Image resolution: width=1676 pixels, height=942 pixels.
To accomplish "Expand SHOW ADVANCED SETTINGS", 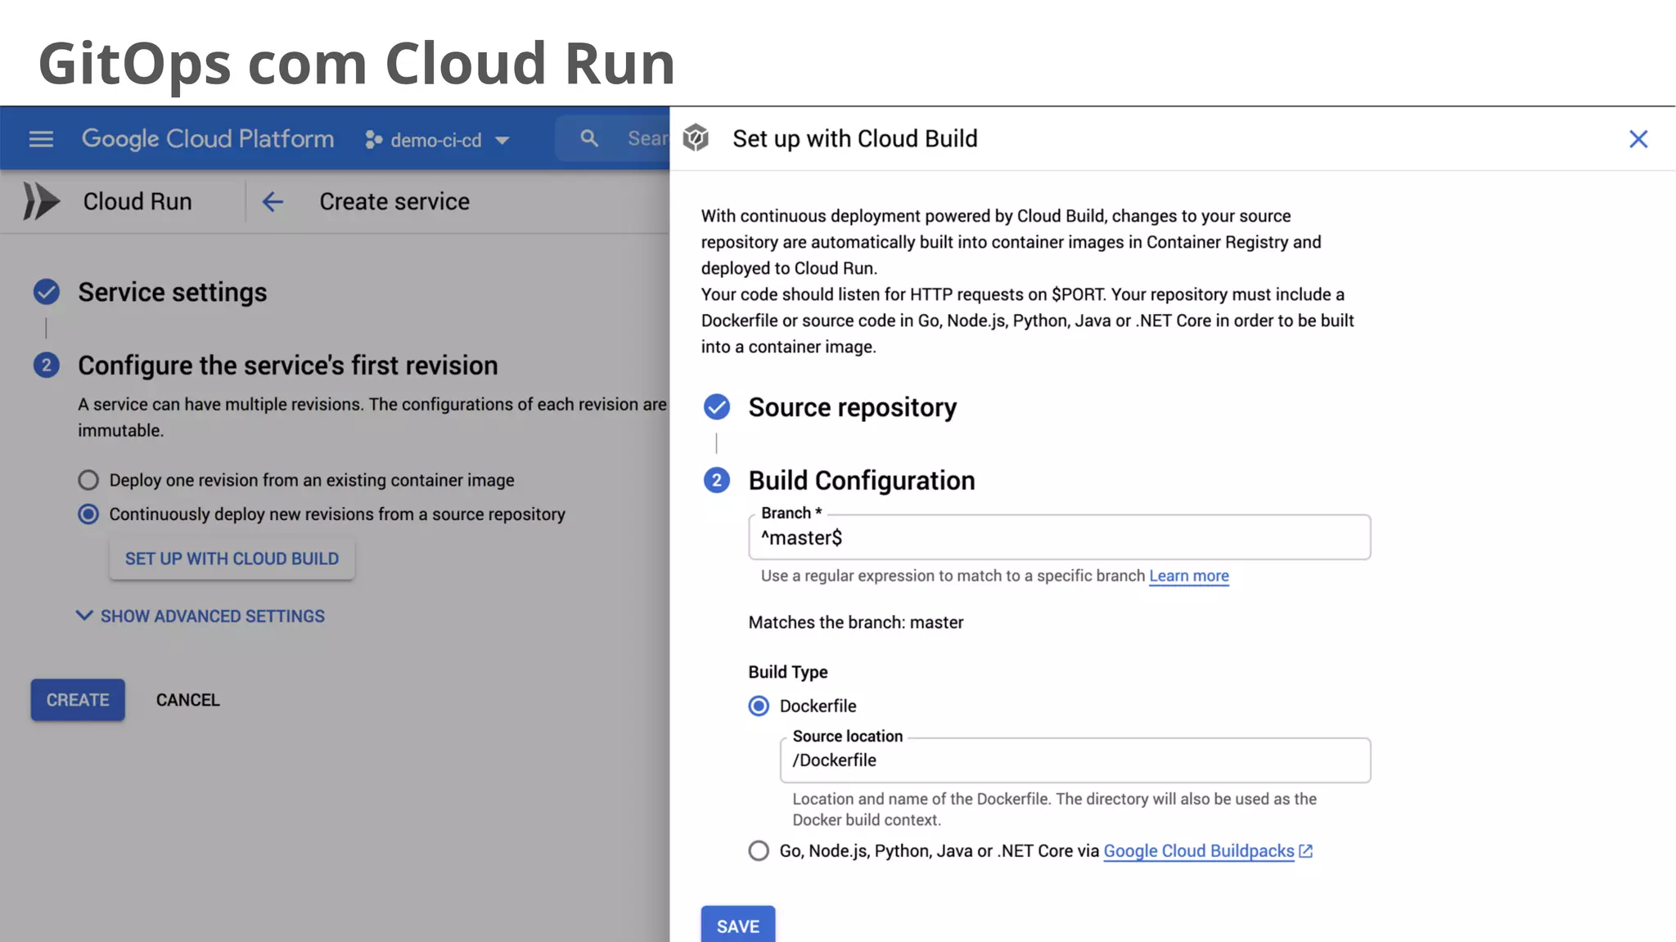I will point(200,616).
